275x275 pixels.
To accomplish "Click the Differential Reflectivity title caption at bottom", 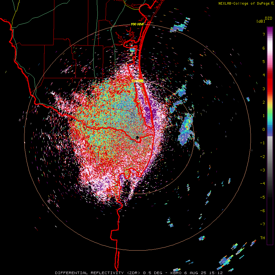I will coord(139,273).
